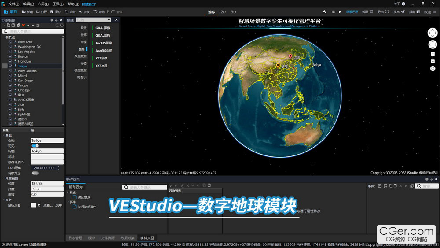Screen dimensions: 440x248
Task: Click the 鼠标点击 event color swatch
Action: pyautogui.click(x=33, y=205)
